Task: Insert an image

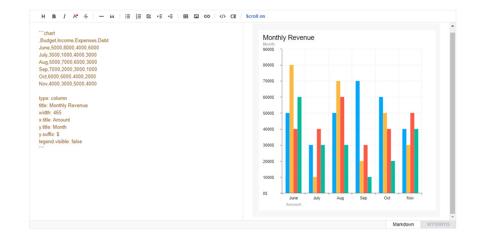Action: (x=196, y=16)
